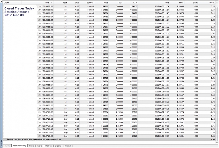Select the Closed Trades Today comment text
The height and width of the screenshot is (148, 219).
19,8
